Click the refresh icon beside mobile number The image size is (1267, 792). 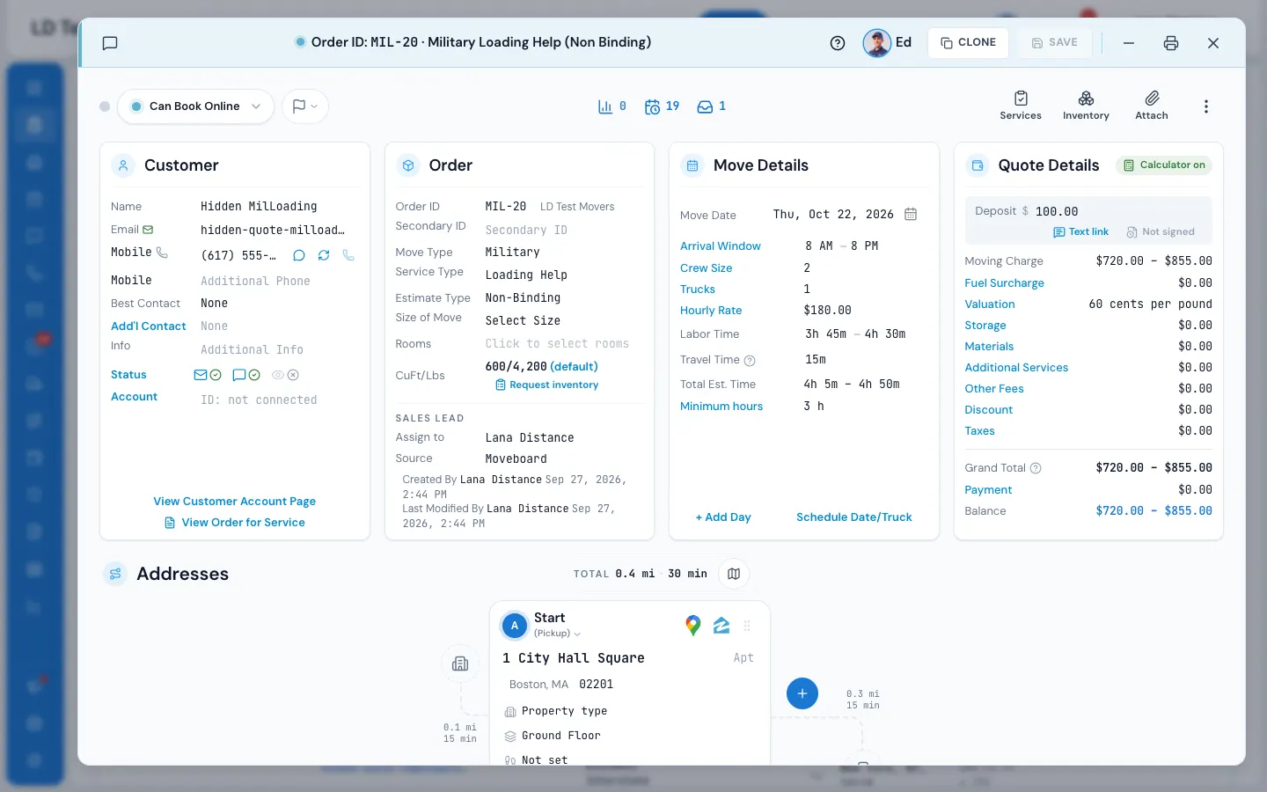point(324,255)
